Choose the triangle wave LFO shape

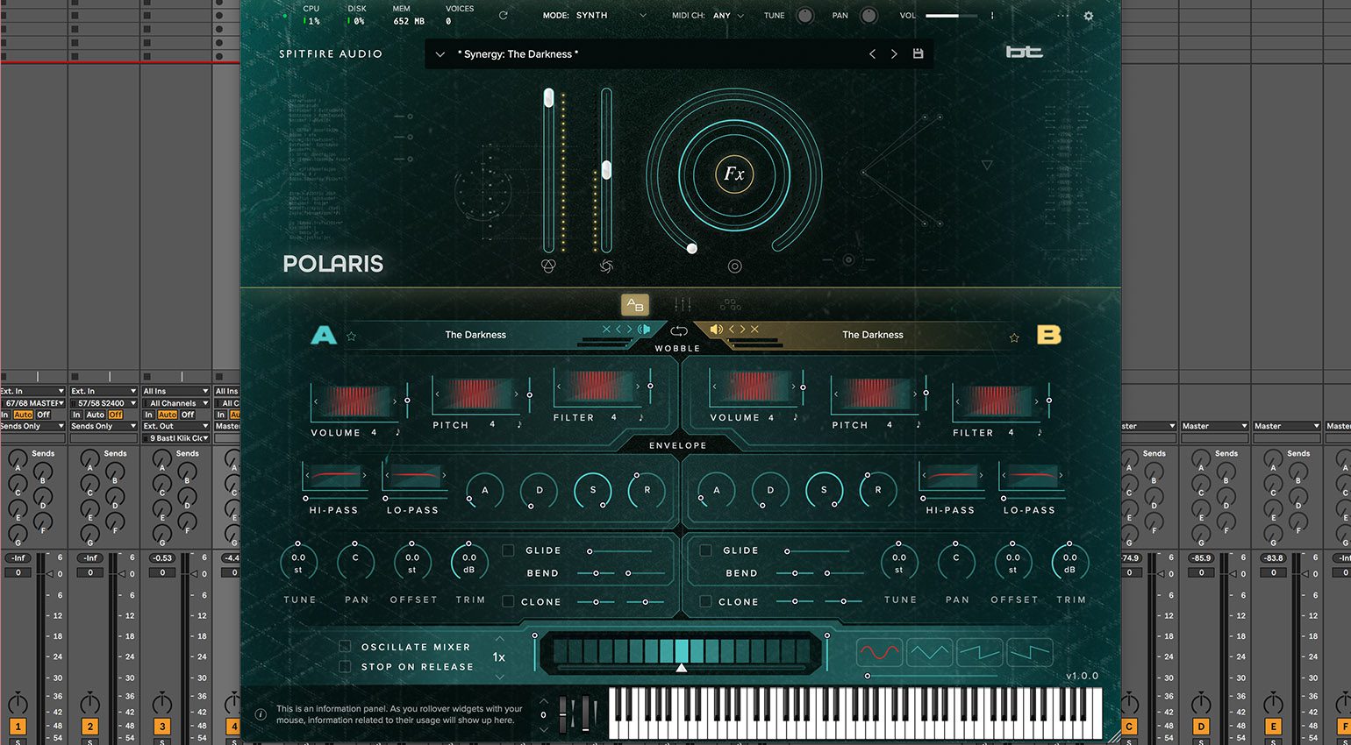click(x=929, y=652)
